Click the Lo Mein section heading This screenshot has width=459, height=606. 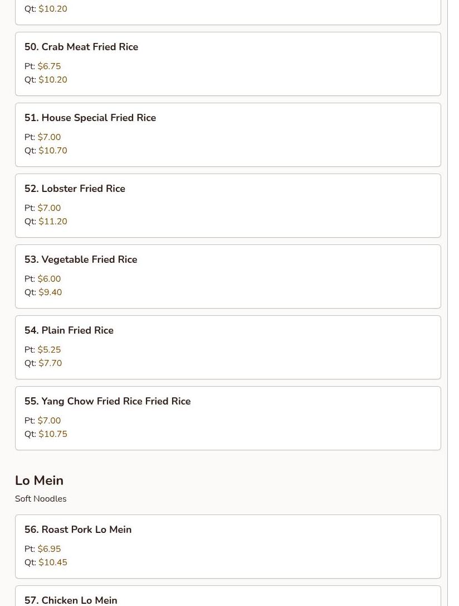click(x=39, y=480)
